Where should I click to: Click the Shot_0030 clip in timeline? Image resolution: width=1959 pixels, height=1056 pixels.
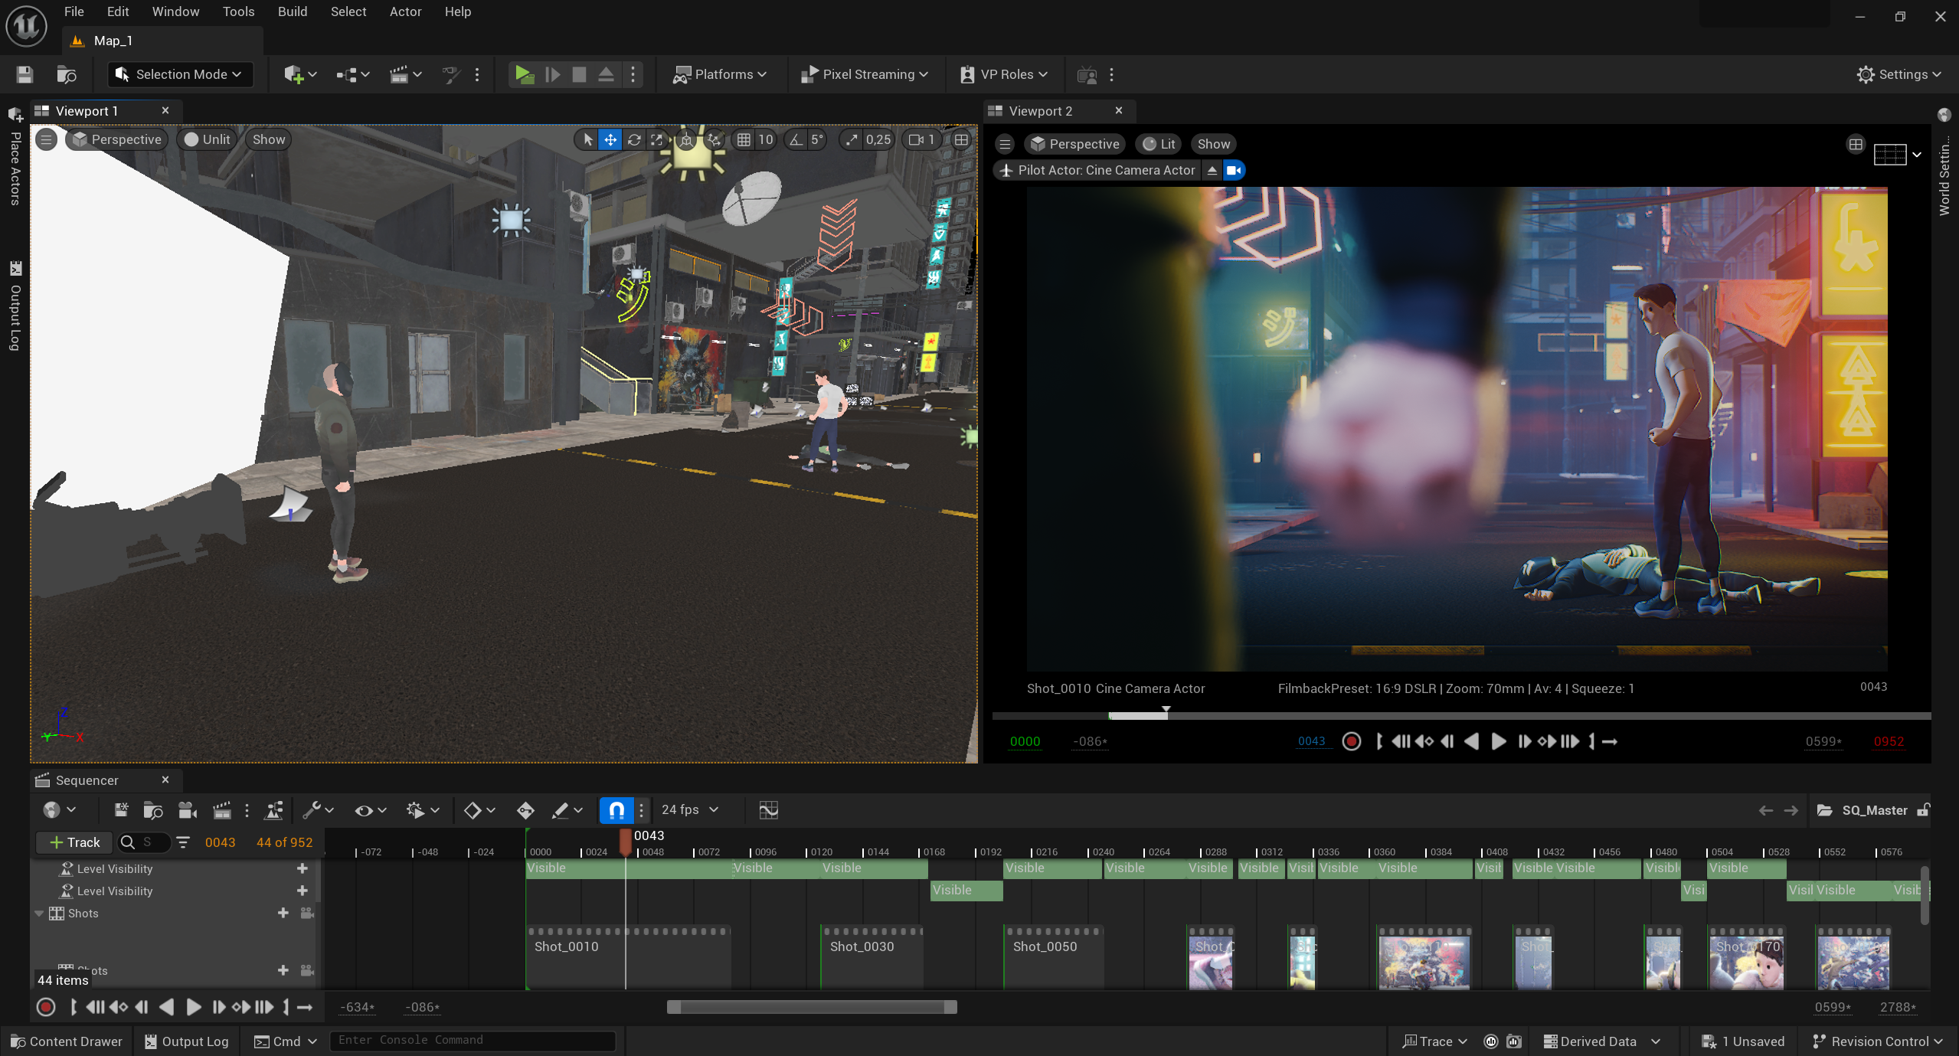point(872,957)
